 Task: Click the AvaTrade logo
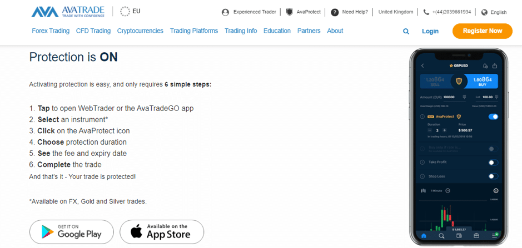[68, 12]
